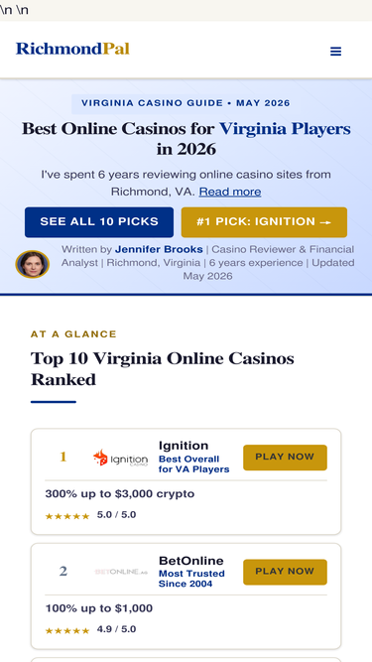Click Ignition's five-star rating icons
Viewport: 372px width, 662px height.
point(67,516)
